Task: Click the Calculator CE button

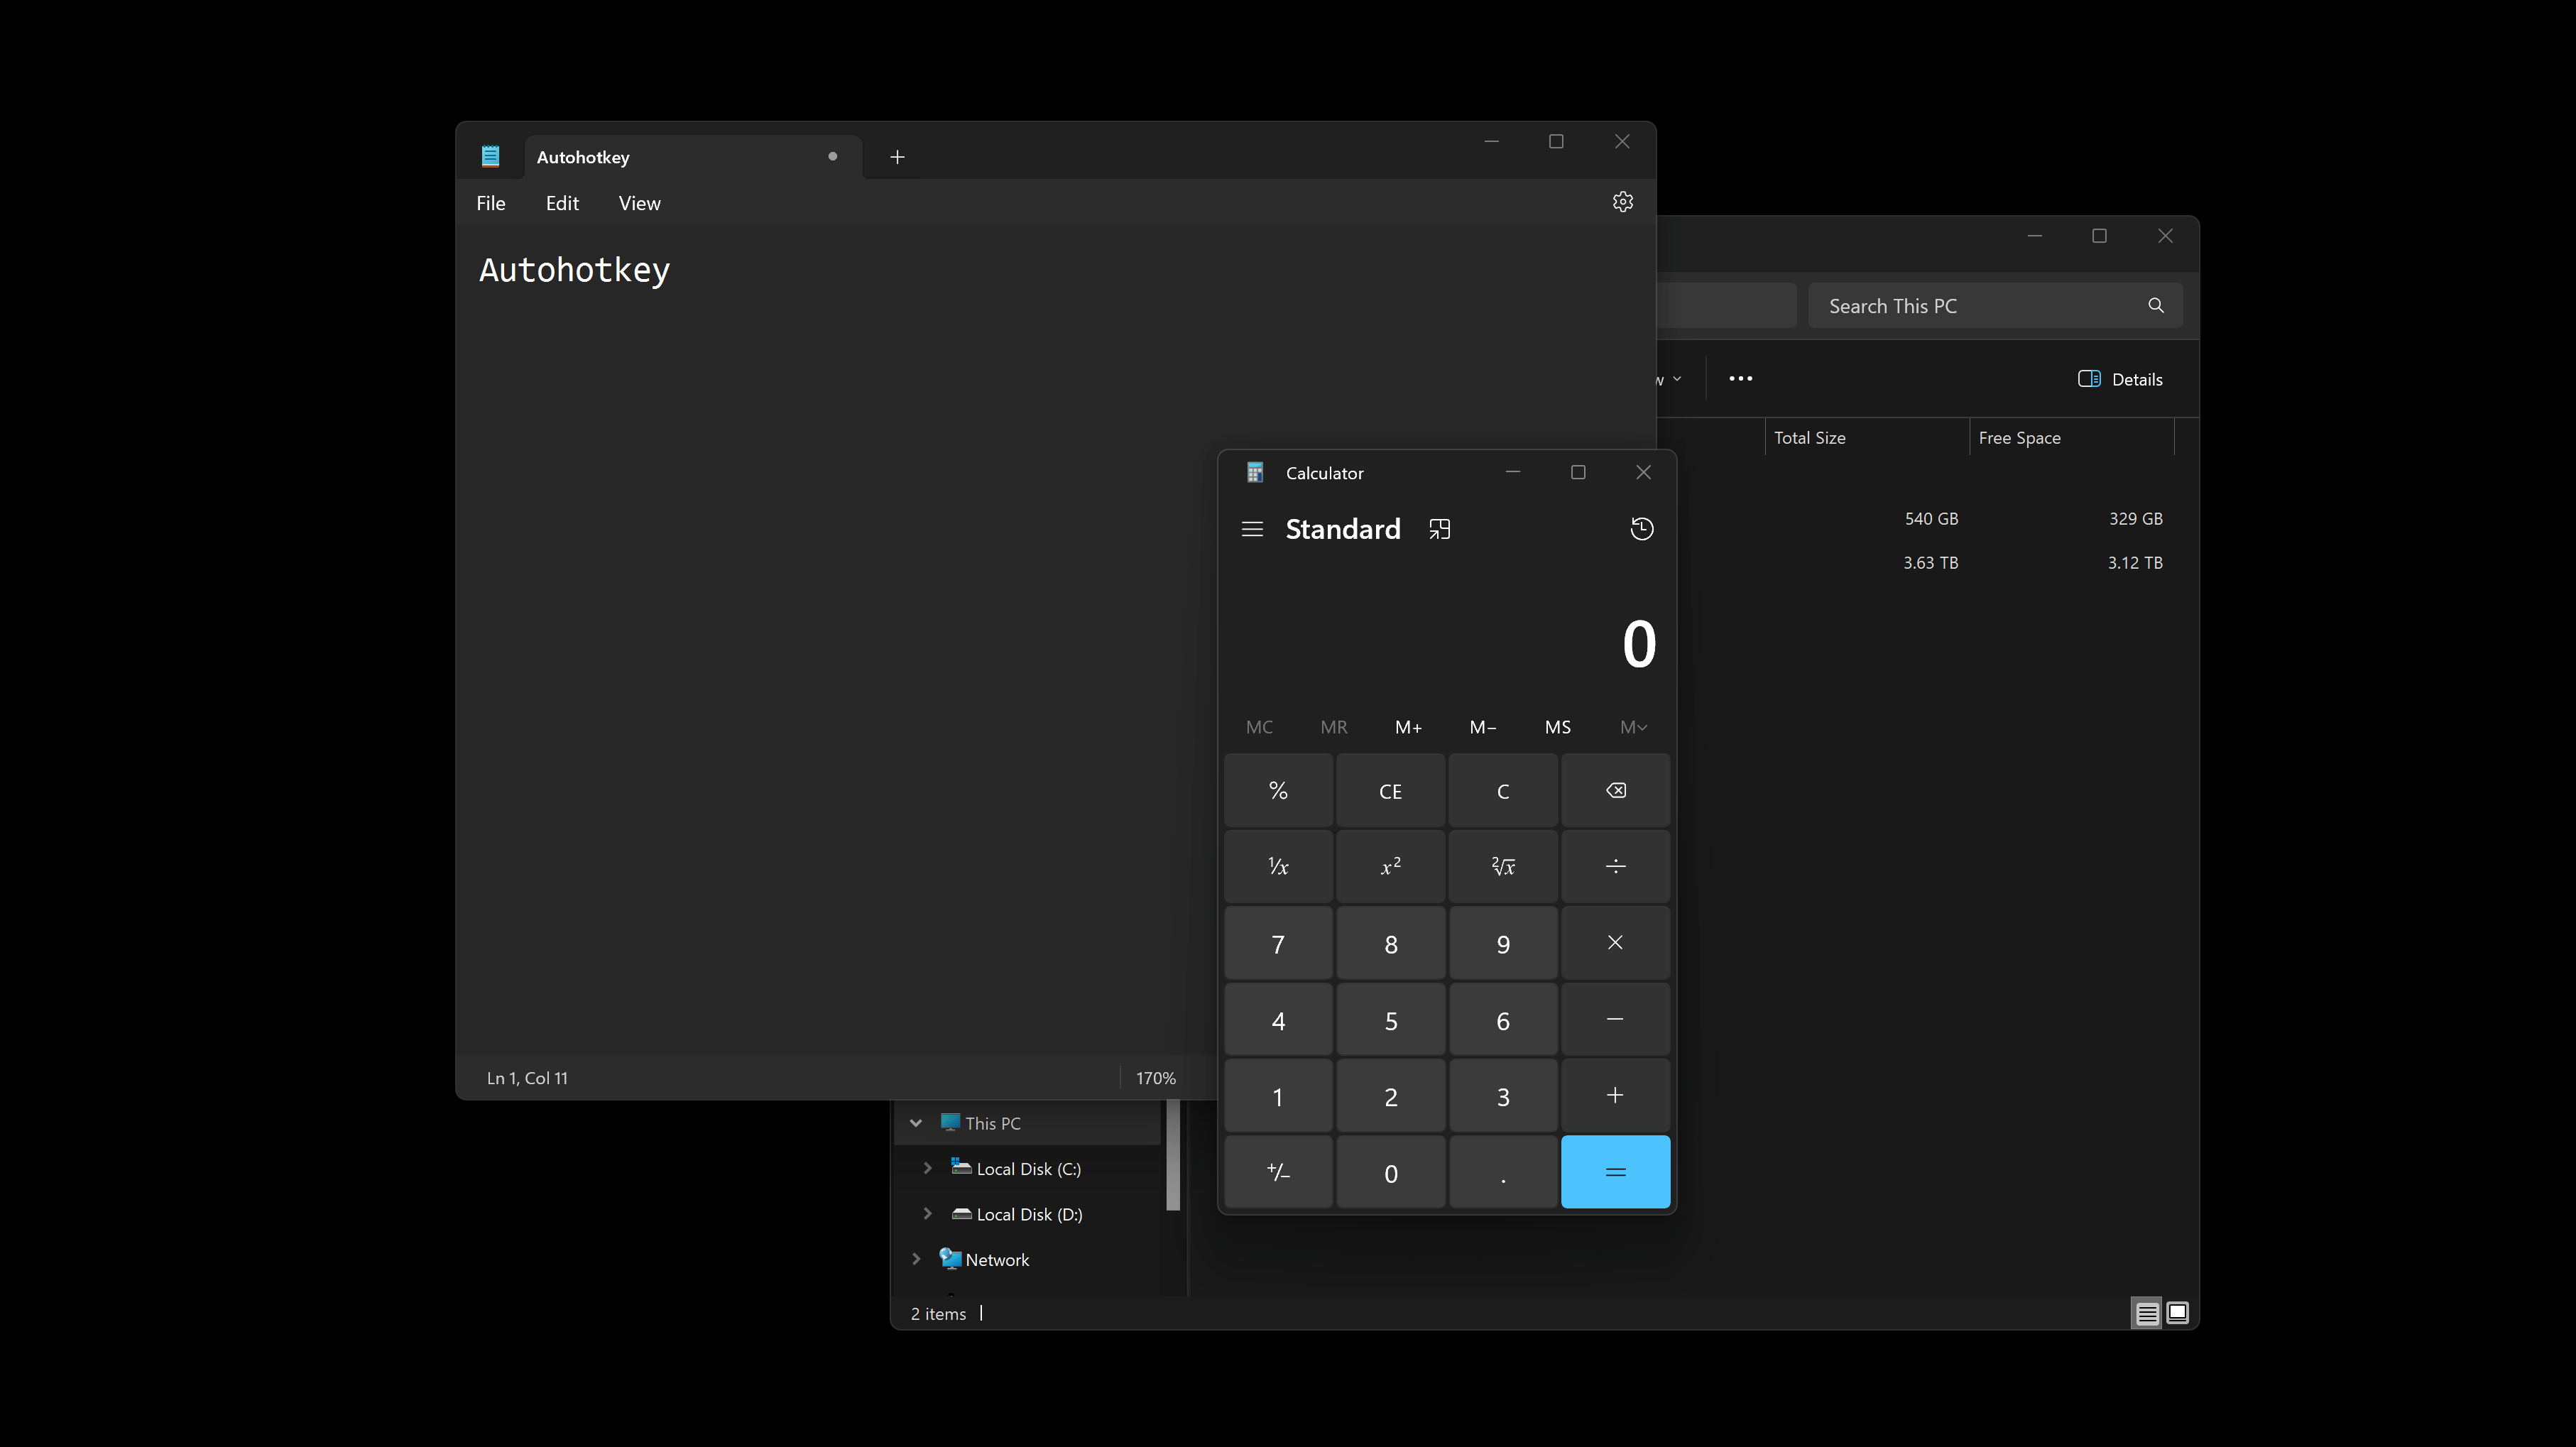Action: pos(1390,791)
